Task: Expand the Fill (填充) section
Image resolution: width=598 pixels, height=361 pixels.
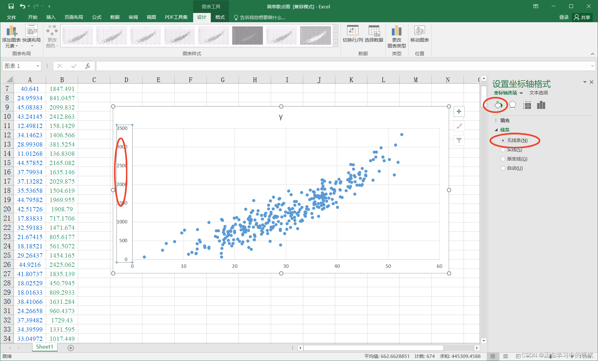Action: click(505, 120)
